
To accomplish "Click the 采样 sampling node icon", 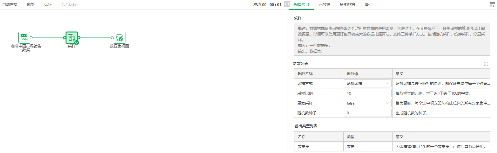I will [72, 38].
